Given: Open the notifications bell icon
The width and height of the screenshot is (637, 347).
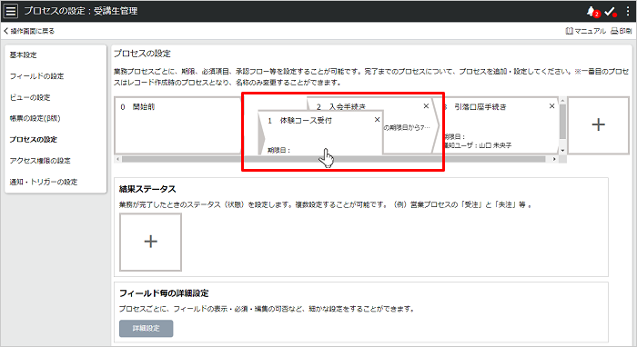Looking at the screenshot, I should [591, 12].
